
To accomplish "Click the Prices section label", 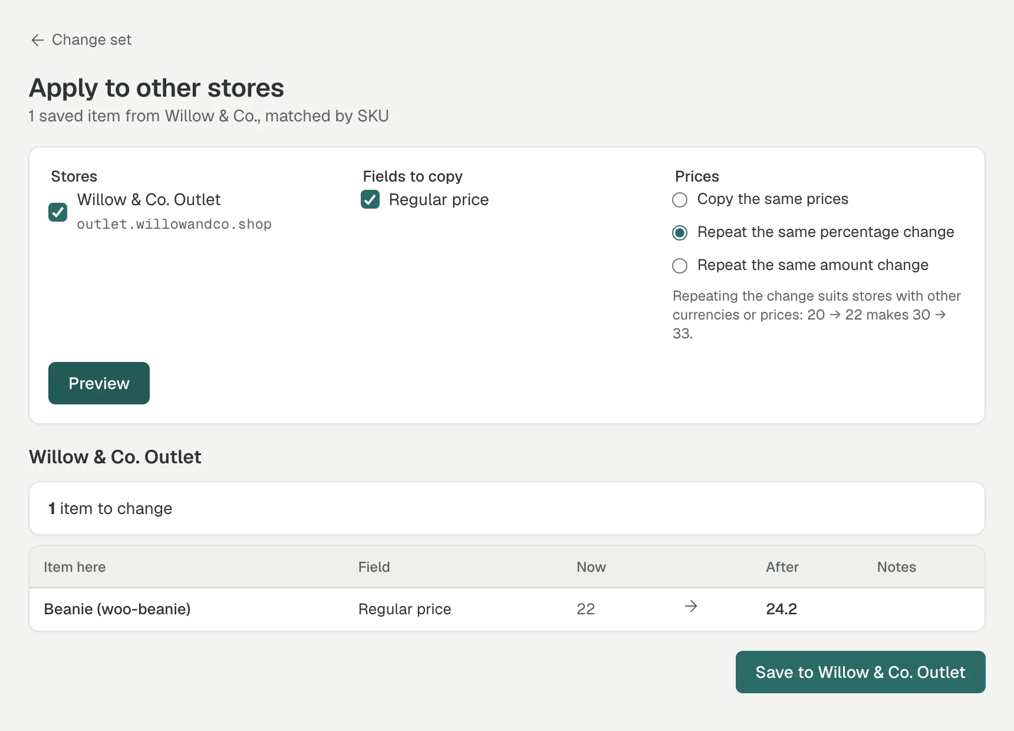I will [697, 176].
